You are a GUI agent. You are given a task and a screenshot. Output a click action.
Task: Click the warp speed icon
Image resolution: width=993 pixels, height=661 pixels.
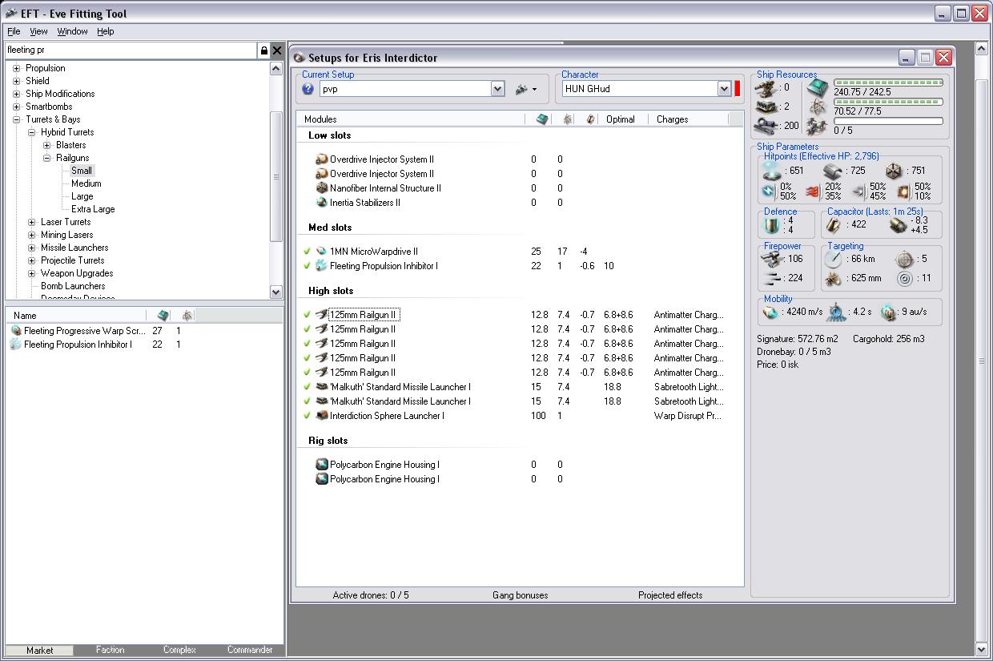pos(888,313)
